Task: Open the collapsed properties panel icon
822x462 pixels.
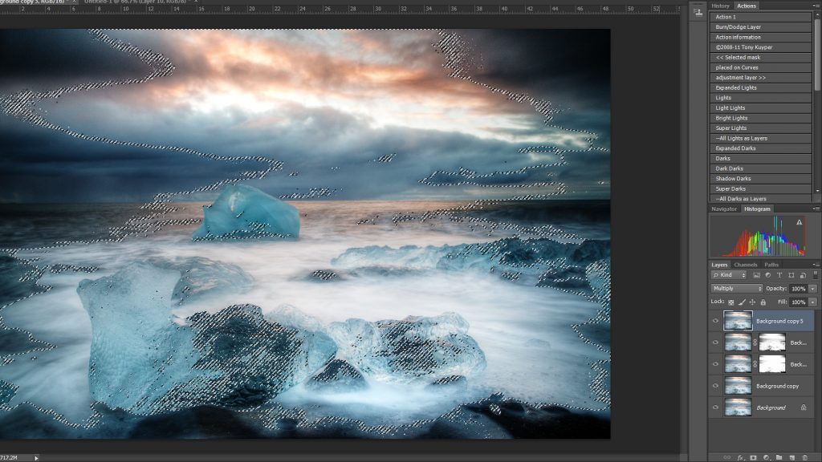Action: 698,12
